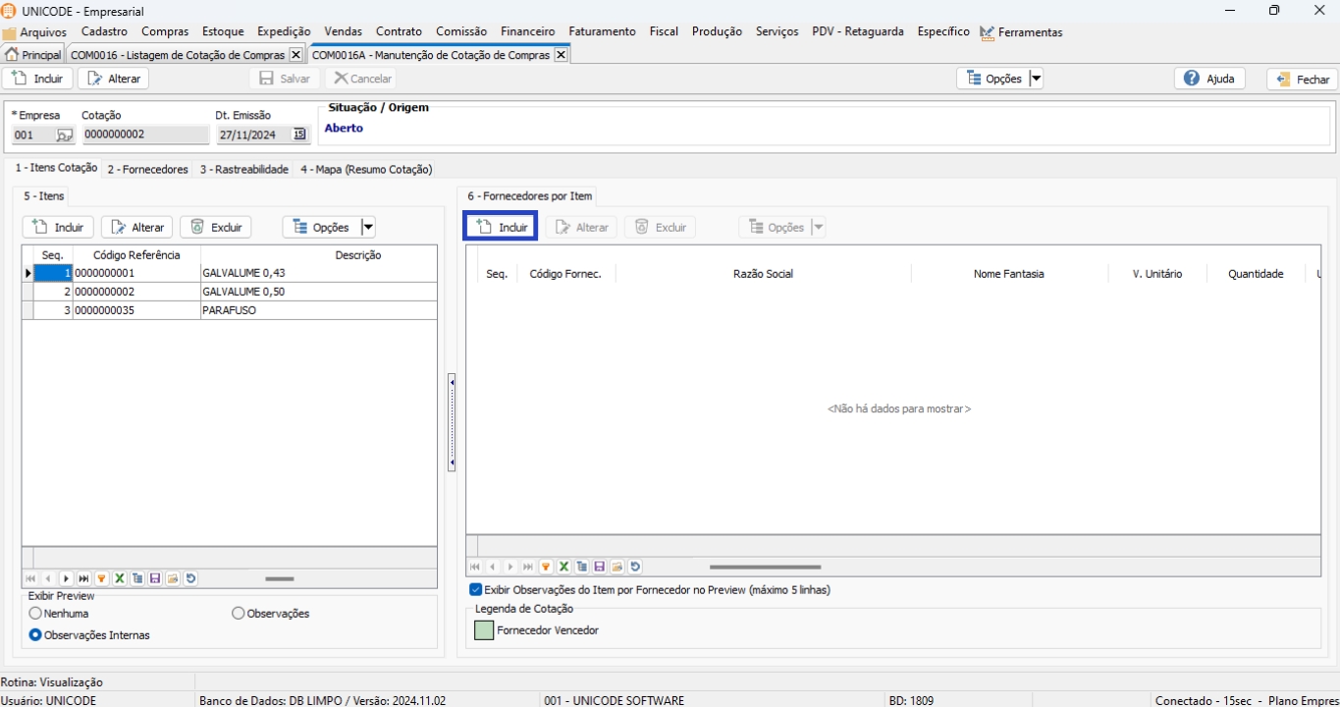Click Excel export icon under Fornecedores grid
The image size is (1340, 707).
click(x=563, y=567)
